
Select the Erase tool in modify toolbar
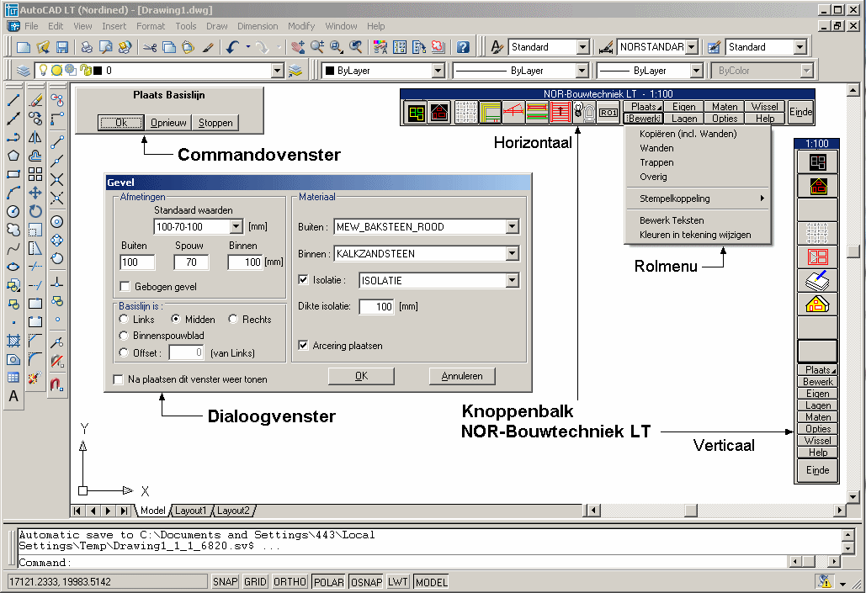[x=35, y=100]
